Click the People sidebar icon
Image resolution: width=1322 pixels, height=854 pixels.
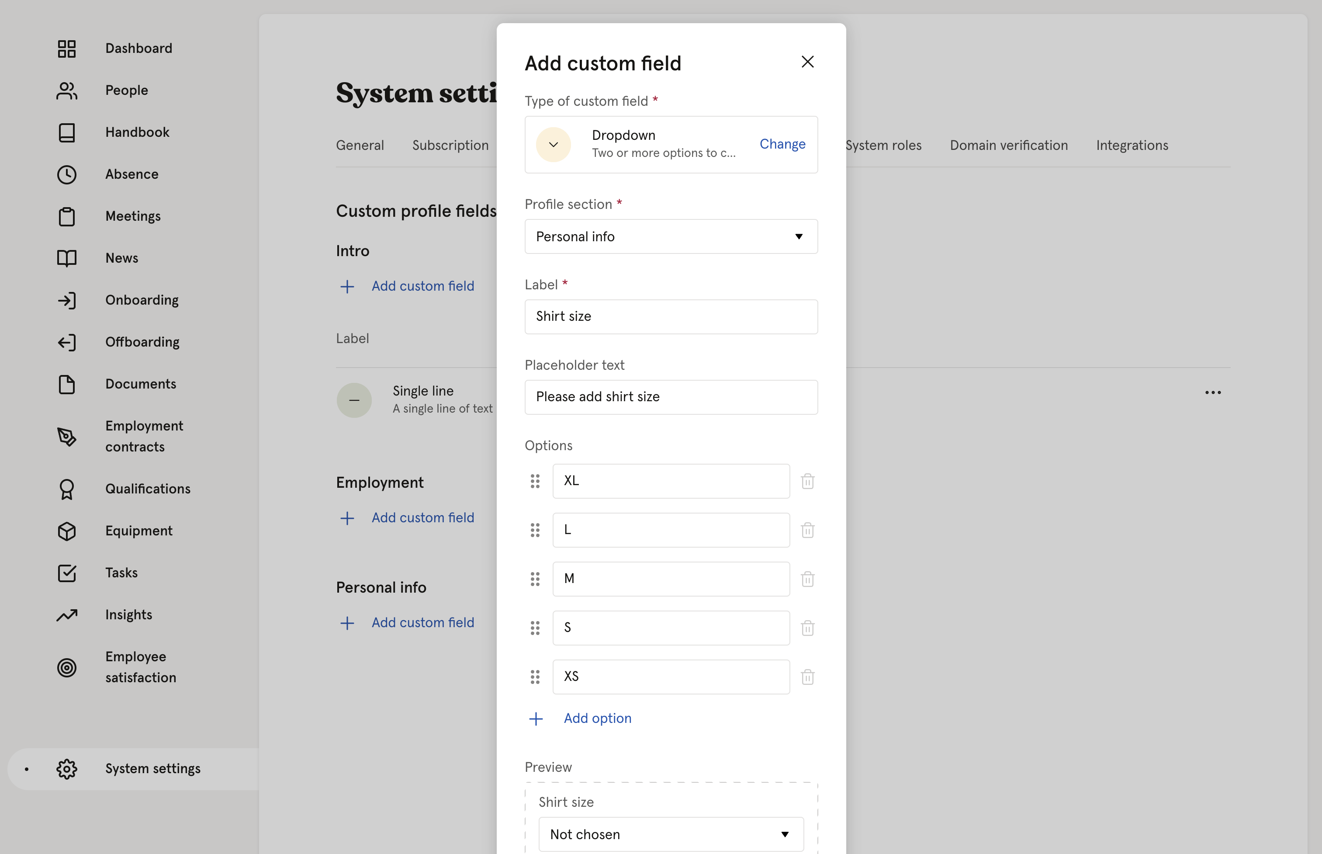pos(66,90)
